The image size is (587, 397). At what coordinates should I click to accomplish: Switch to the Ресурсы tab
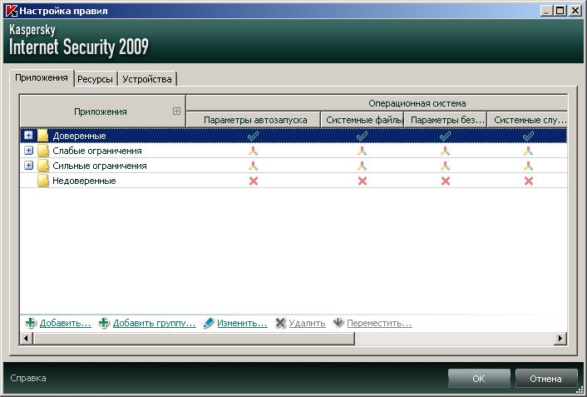pos(96,79)
